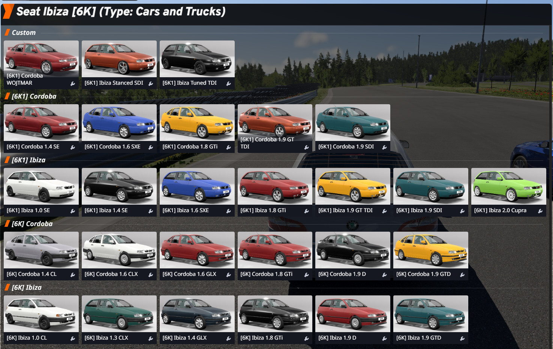The width and height of the screenshot is (553, 349).
Task: Choose the [6K1] Cordoba 1.8 GTi car image
Action: pos(197,123)
